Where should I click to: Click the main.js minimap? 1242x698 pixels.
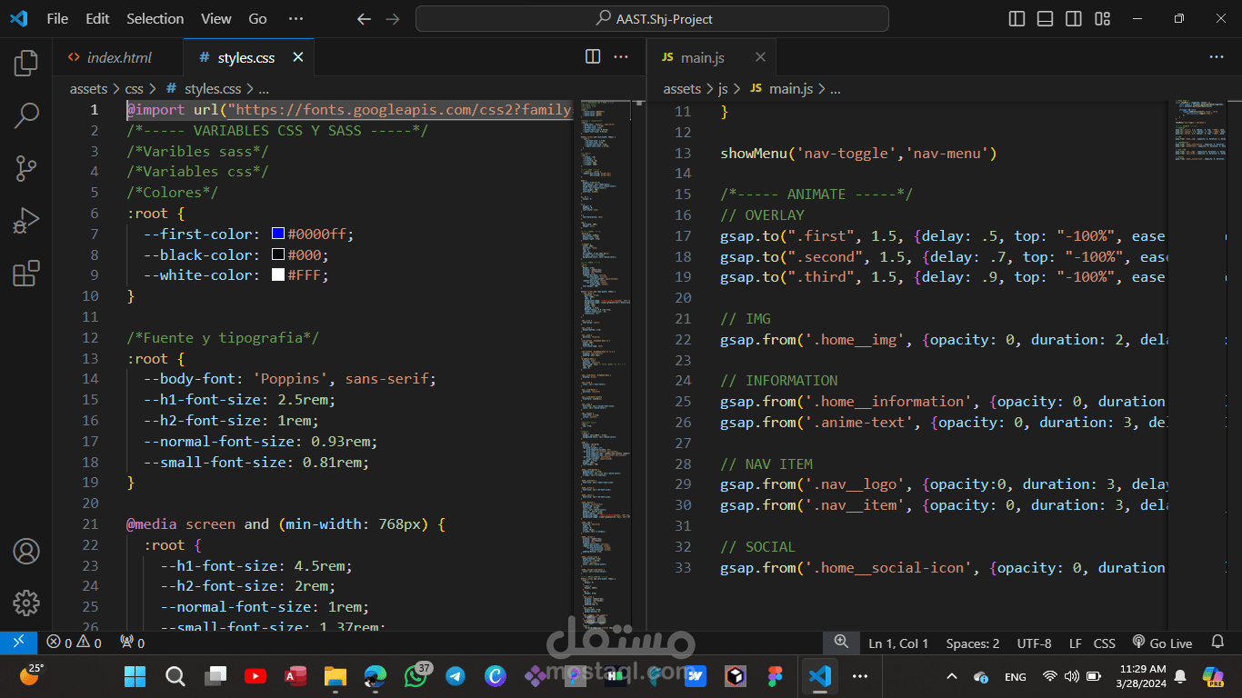tap(1200, 364)
